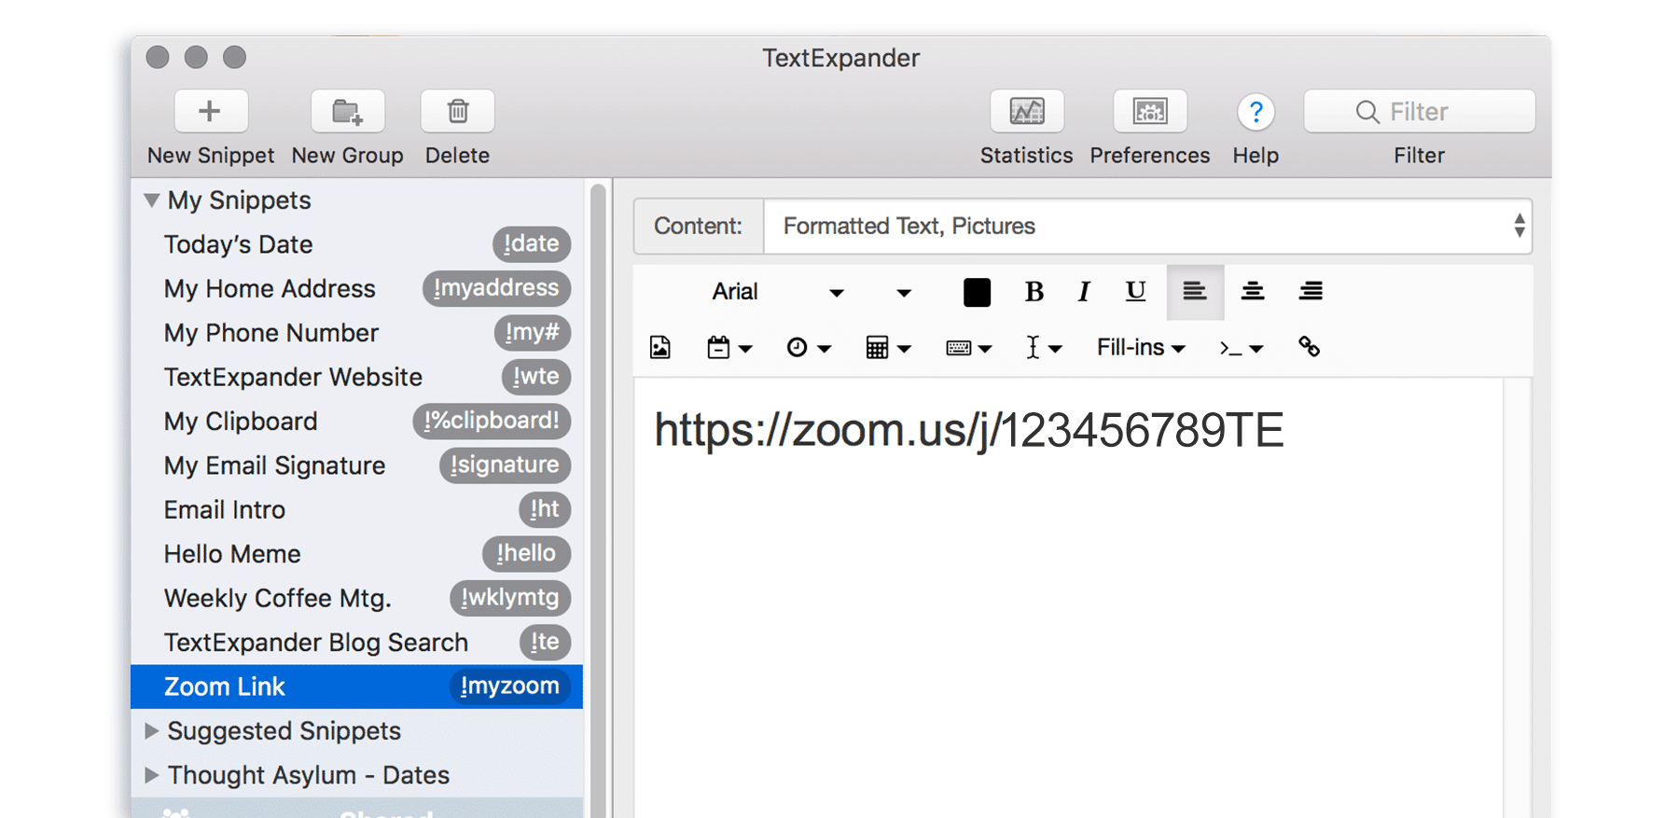Open the time clock insert menu

coord(808,348)
